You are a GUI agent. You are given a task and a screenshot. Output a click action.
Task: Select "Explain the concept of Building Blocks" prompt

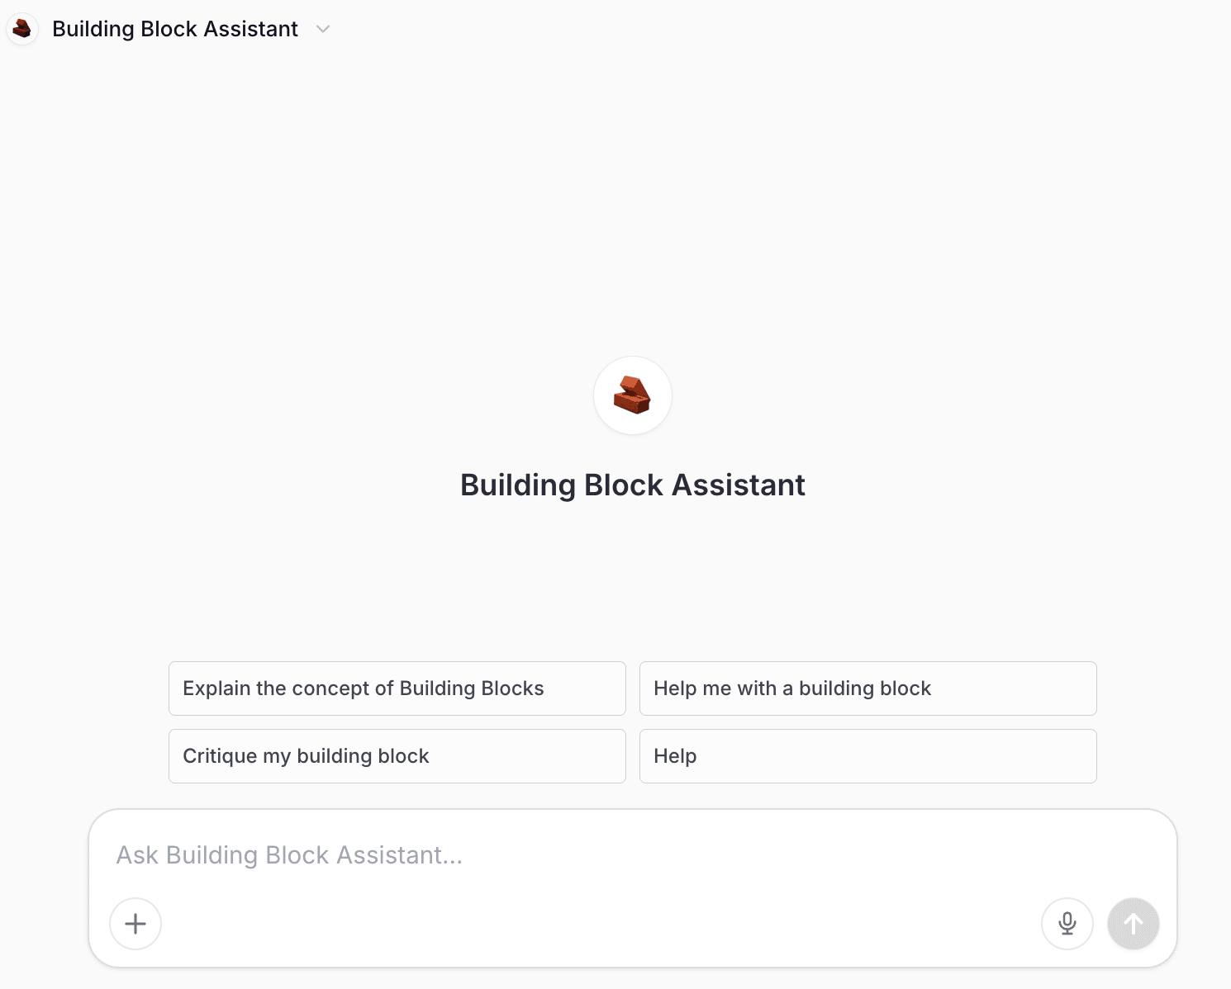click(397, 689)
